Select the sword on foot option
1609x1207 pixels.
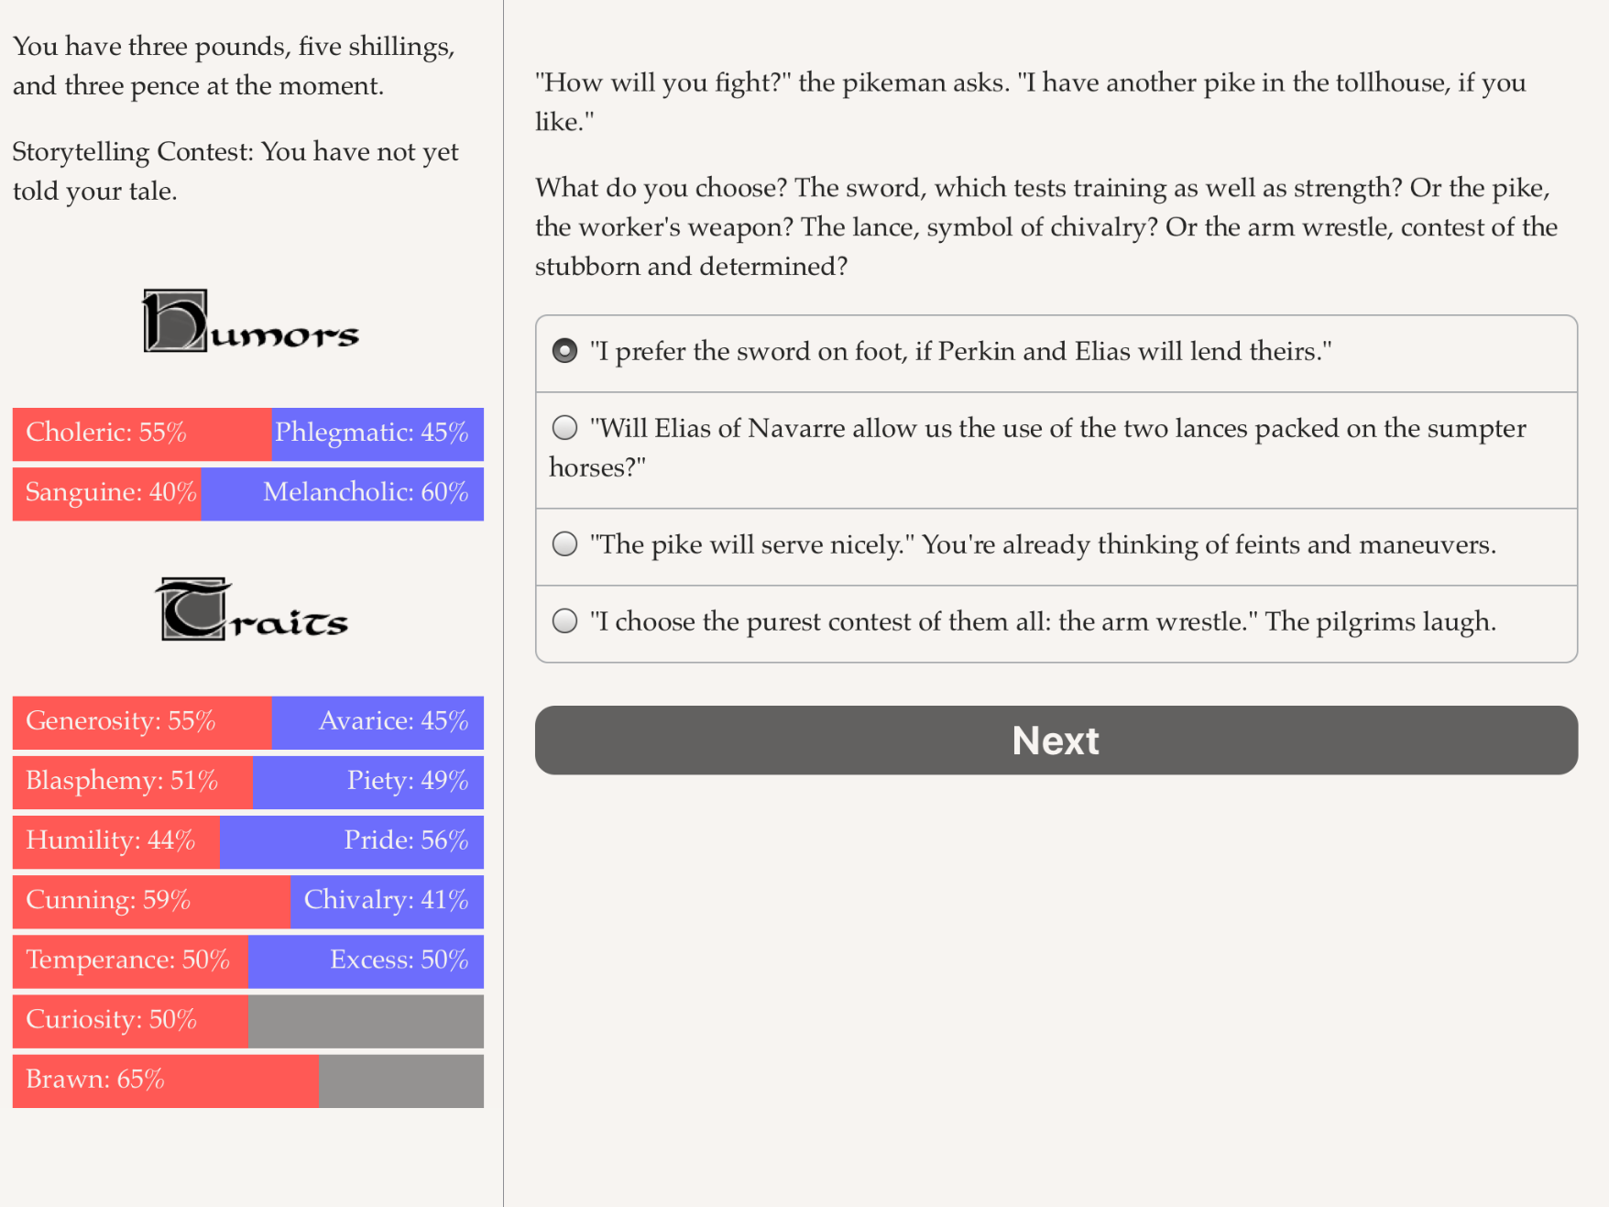coord(1056,353)
